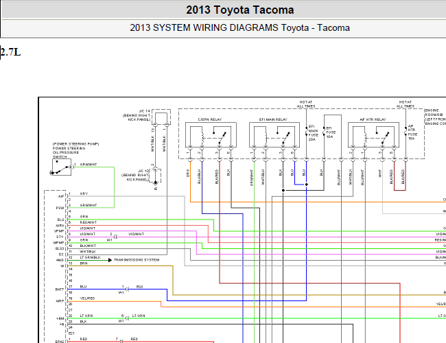The image size is (446, 343).
Task: Click the '2013 SYSTEM WIRING DIAGRAMS Toyota - Tacoma' subtitle
Action: point(239,28)
